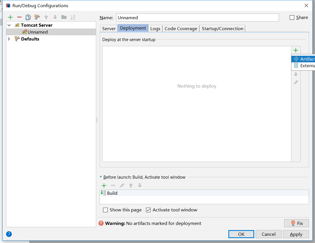Image resolution: width=315 pixels, height=243 pixels.
Task: Select the Deployment tab
Action: [x=133, y=28]
